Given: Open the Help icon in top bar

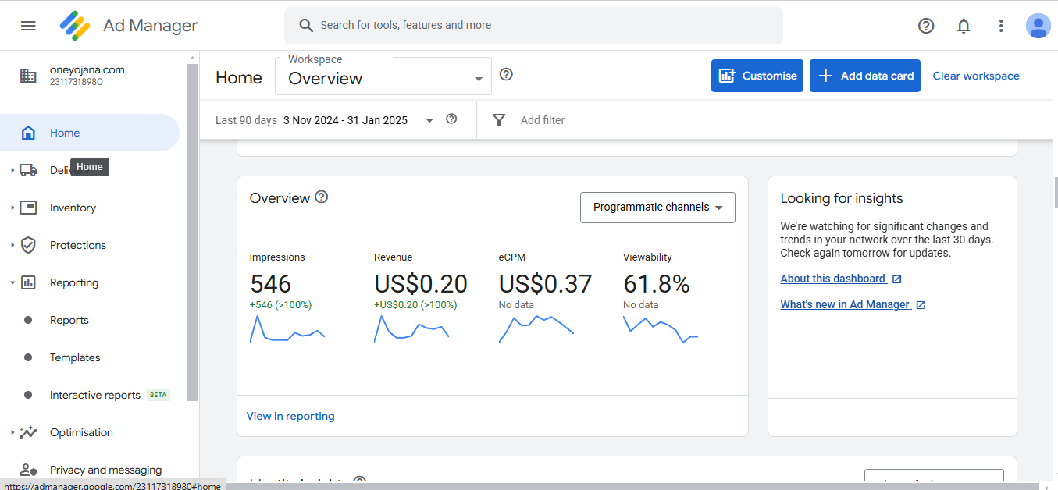Looking at the screenshot, I should coord(926,26).
